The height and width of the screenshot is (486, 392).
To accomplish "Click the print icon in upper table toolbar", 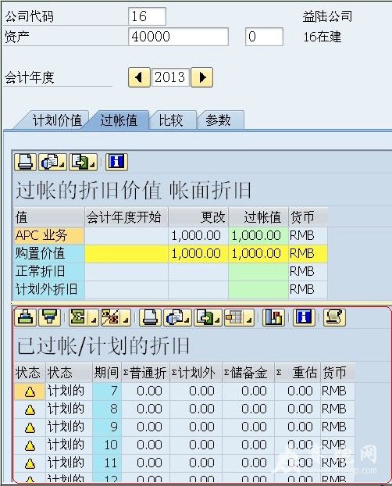I will (x=25, y=162).
